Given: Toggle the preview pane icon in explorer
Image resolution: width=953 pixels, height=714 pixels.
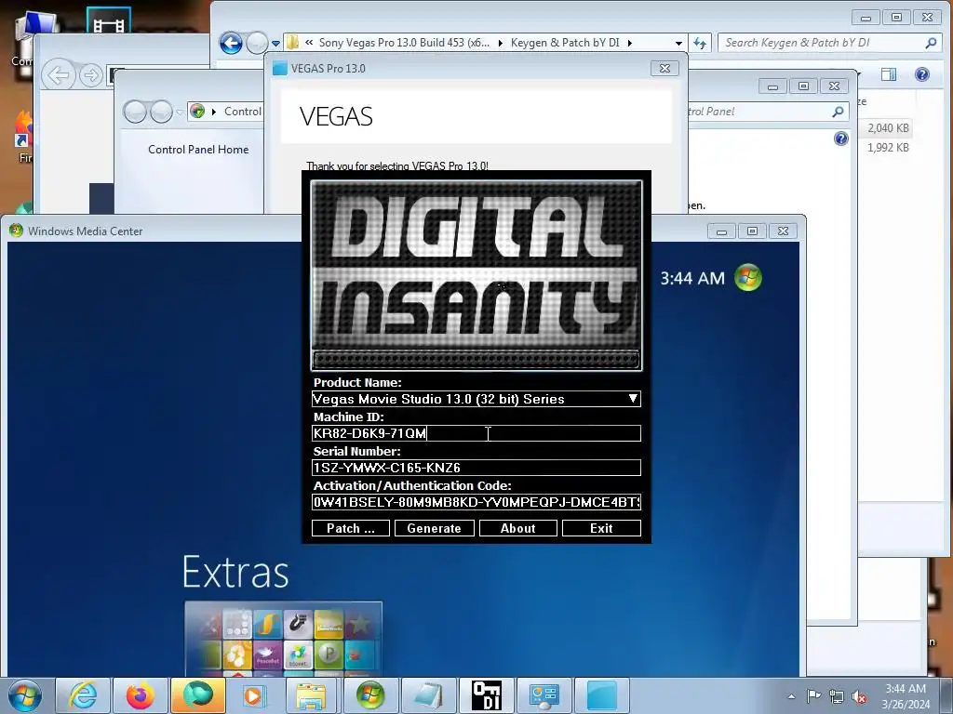Looking at the screenshot, I should (889, 74).
